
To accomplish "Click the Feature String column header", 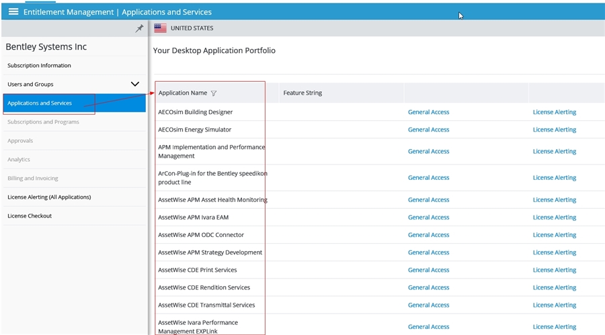I will (302, 93).
